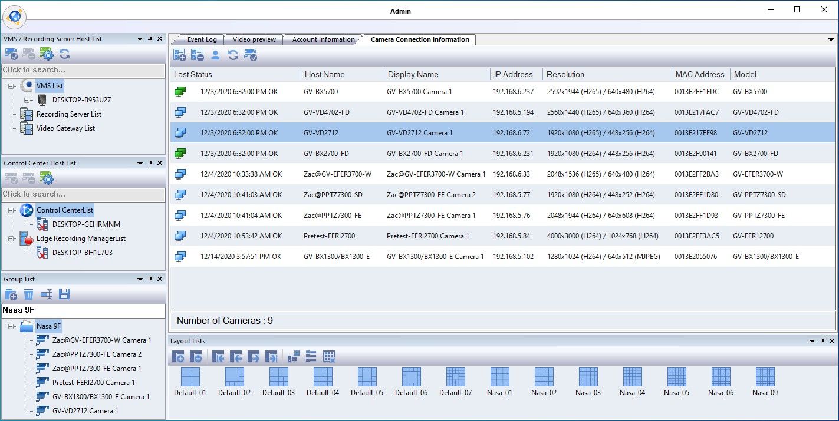Sort by the IP Address column header
Viewport: 839px width, 421px height.
tap(513, 74)
